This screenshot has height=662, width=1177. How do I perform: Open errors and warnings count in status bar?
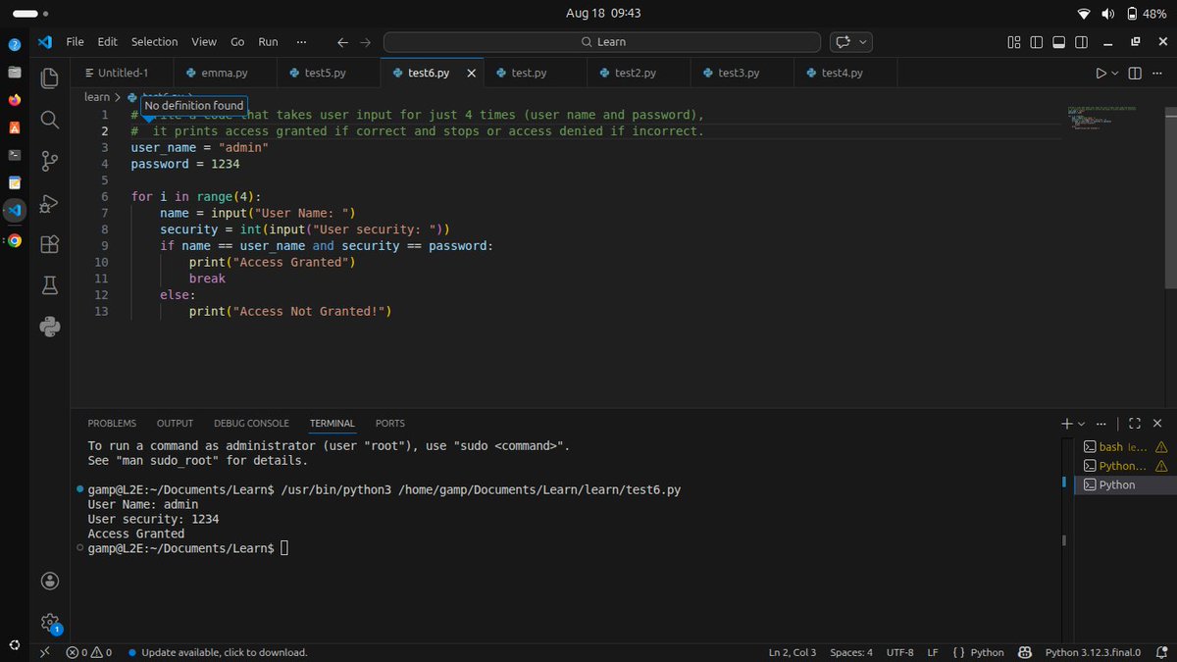(x=88, y=652)
